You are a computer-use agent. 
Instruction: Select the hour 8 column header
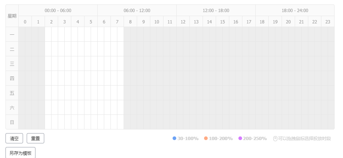click(130, 22)
